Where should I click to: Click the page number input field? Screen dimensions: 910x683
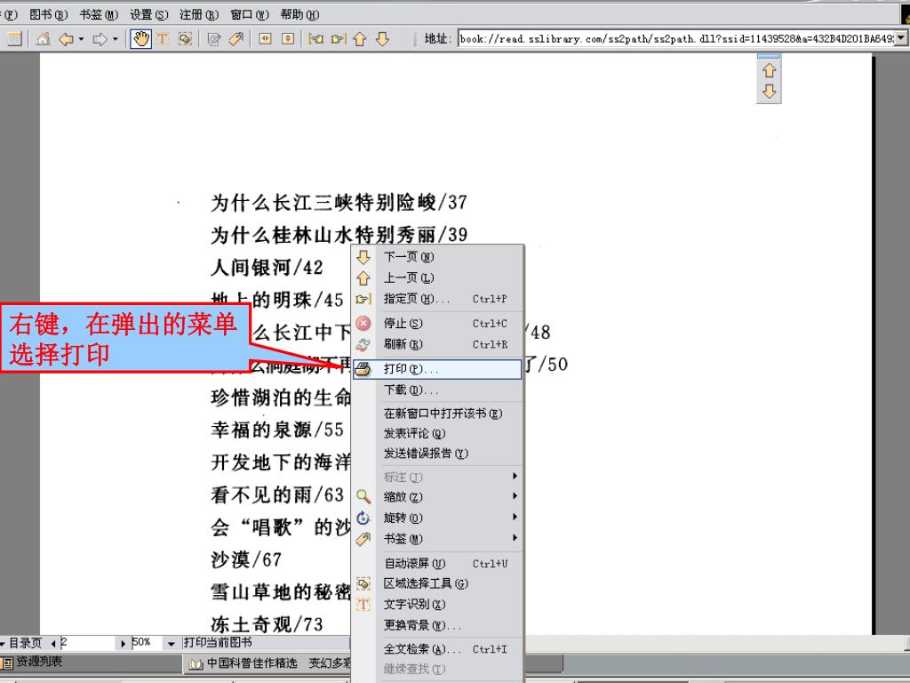88,643
